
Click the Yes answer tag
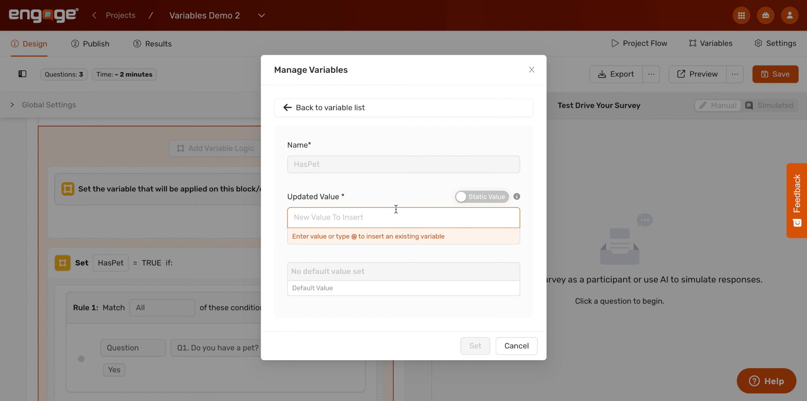(x=114, y=370)
